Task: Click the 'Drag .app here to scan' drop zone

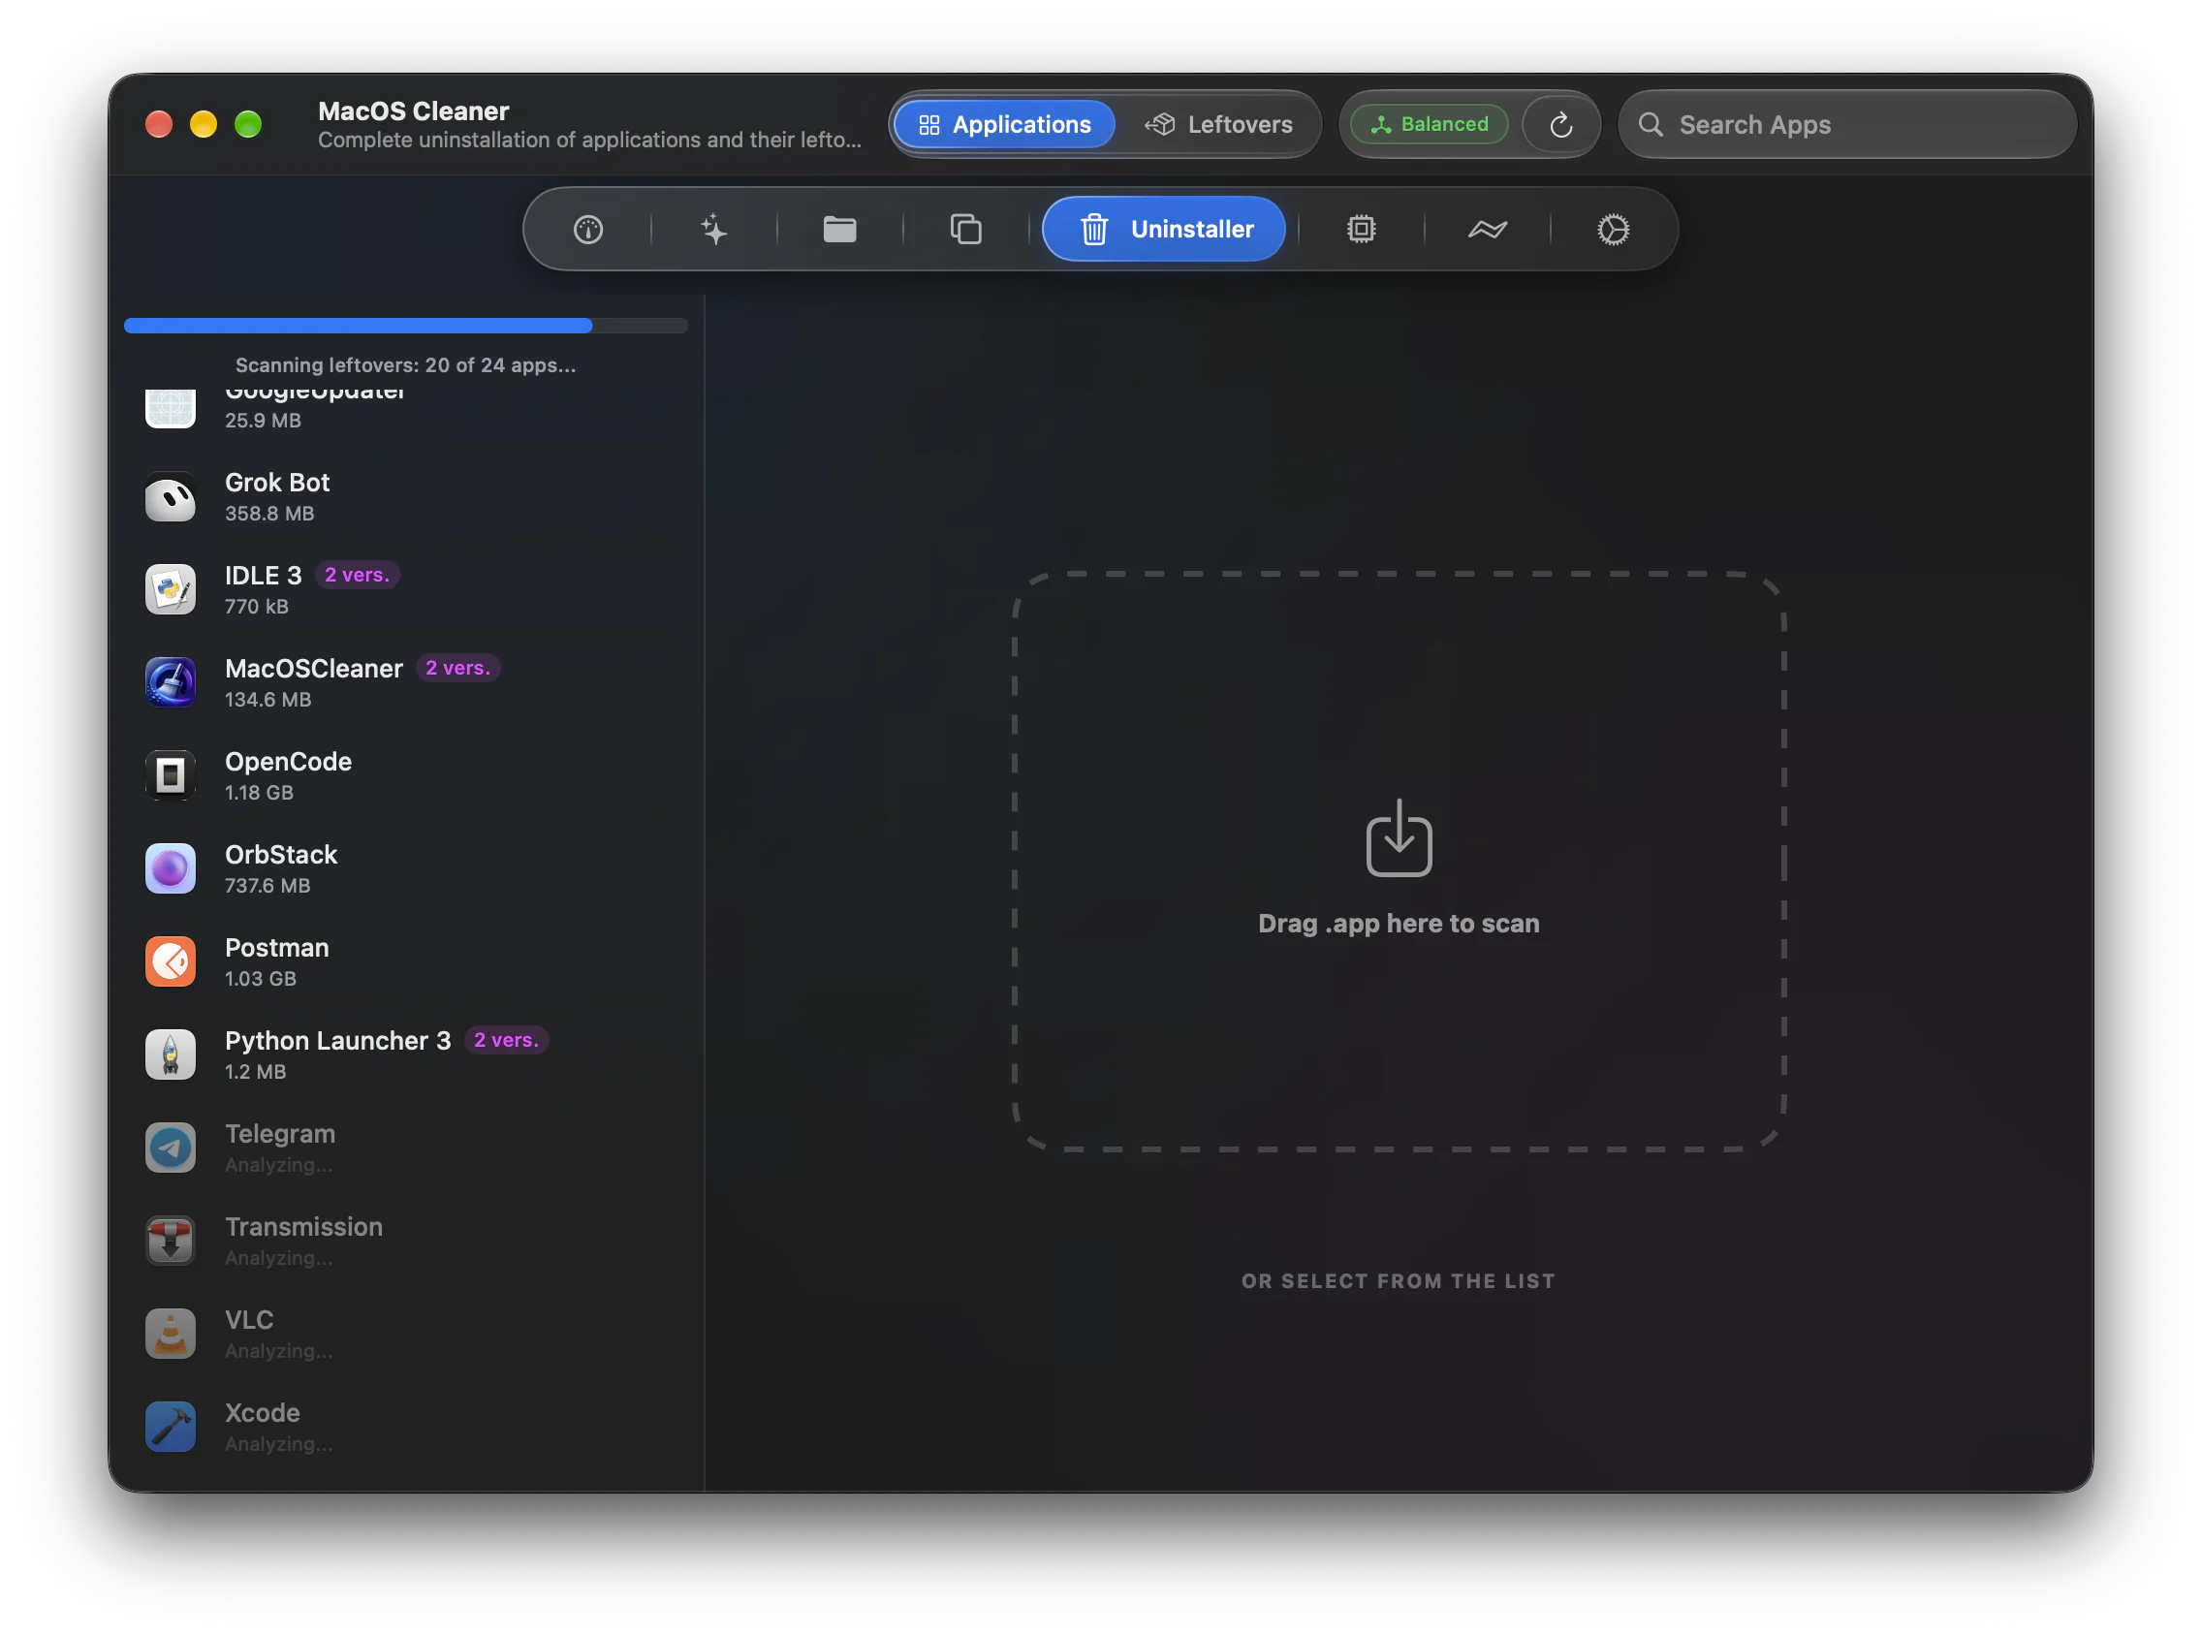Action: point(1398,862)
